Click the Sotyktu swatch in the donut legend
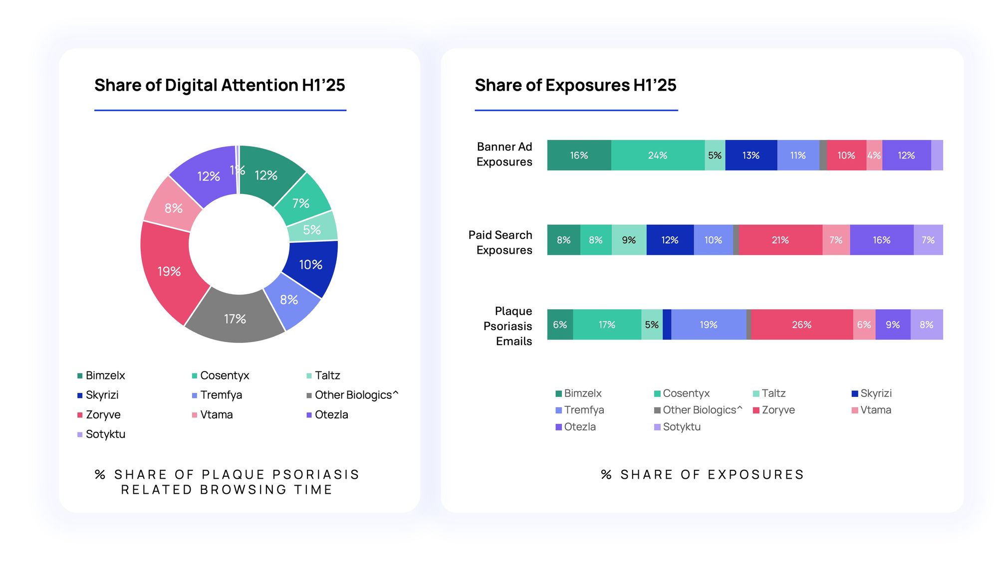 pos(80,434)
